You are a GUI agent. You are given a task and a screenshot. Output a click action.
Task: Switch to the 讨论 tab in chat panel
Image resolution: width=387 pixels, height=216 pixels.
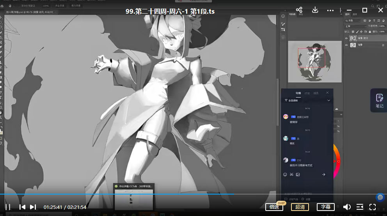click(x=307, y=93)
